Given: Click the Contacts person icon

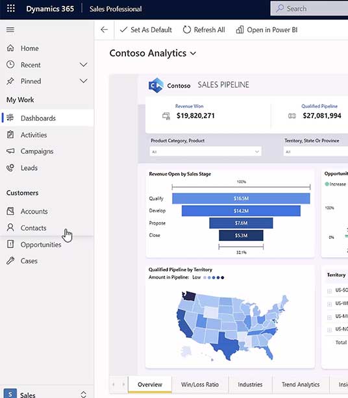Looking at the screenshot, I should pos(10,227).
